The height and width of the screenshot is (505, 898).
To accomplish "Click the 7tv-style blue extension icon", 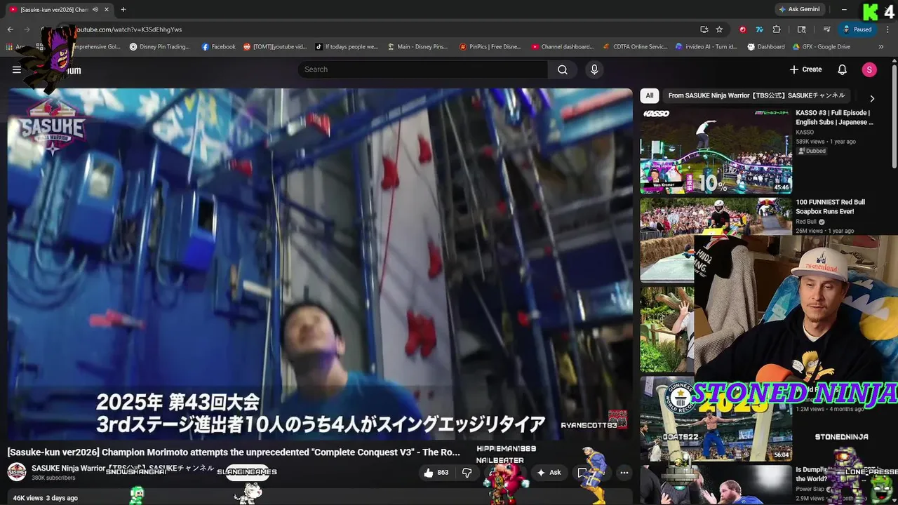I will 760,29.
